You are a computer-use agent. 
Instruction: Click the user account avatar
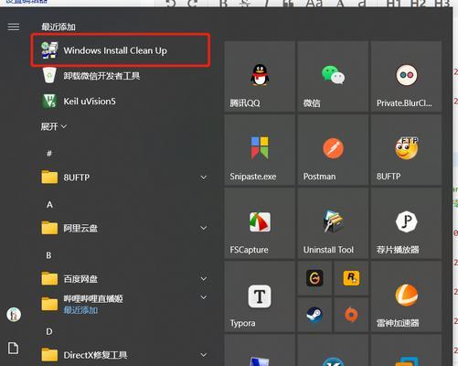tap(14, 315)
